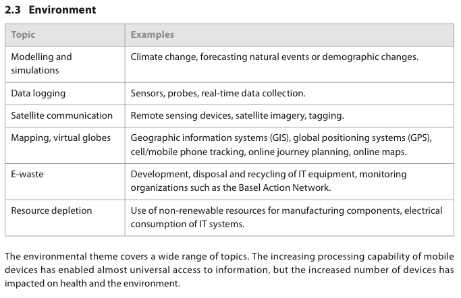Select the "Modelling and simulations" topic cell
Screen dimensions: 461x298
(41, 63)
